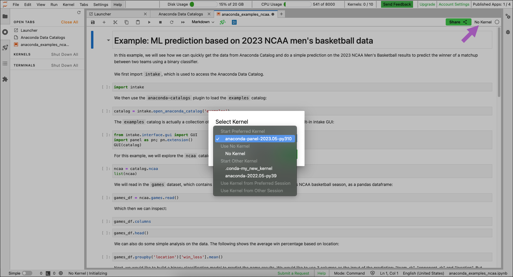513x277 pixels.
Task: Click the terminal icon in status bar
Action: [x=48, y=273]
